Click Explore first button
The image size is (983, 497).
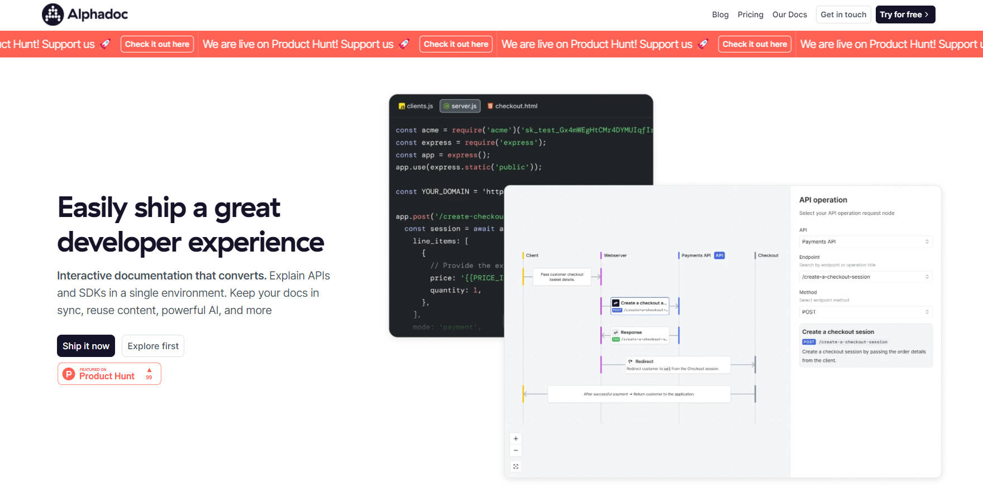[153, 346]
